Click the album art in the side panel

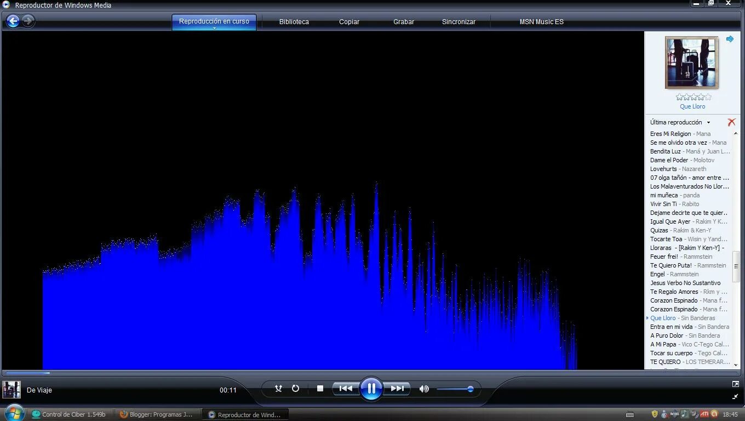[691, 62]
